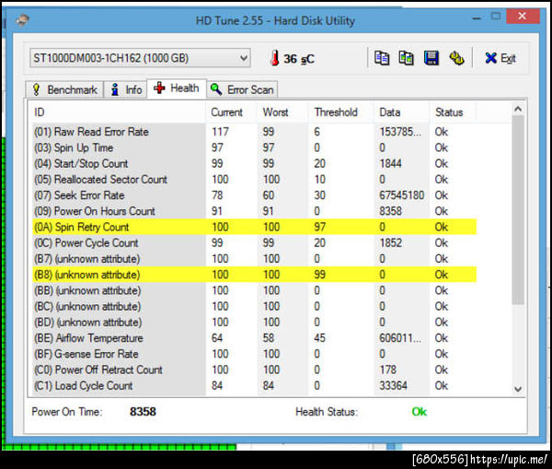This screenshot has height=469, width=552.
Task: Click the Threshold column header
Action: (x=340, y=112)
